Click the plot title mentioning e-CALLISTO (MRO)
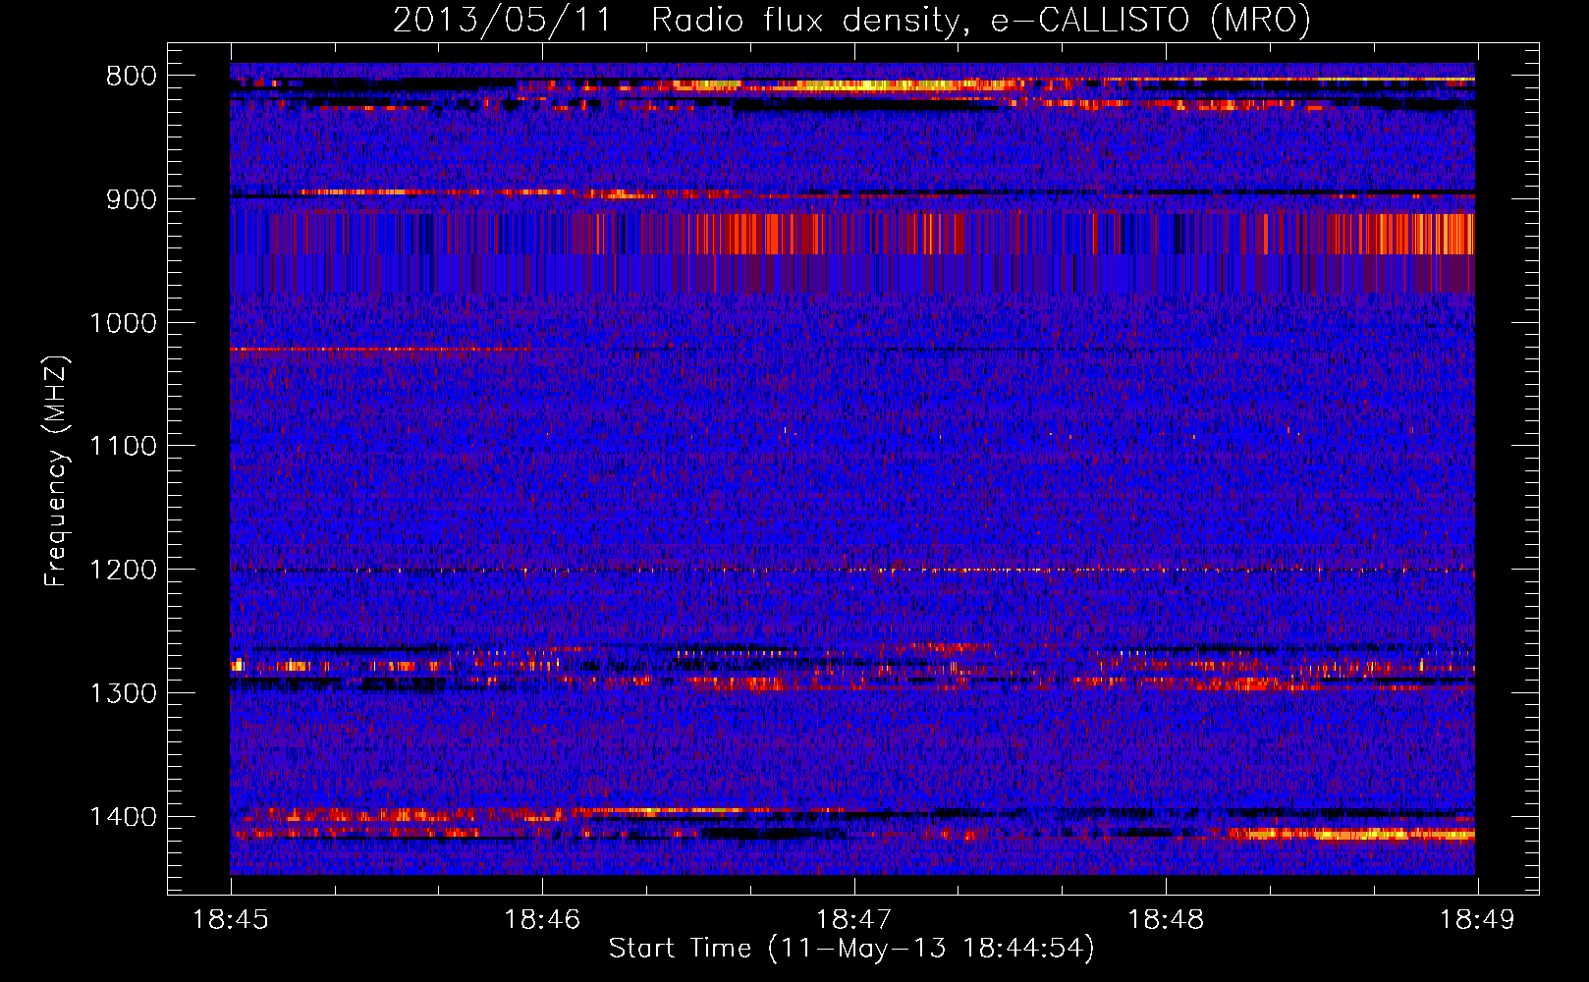The height and width of the screenshot is (982, 1589). point(851,20)
